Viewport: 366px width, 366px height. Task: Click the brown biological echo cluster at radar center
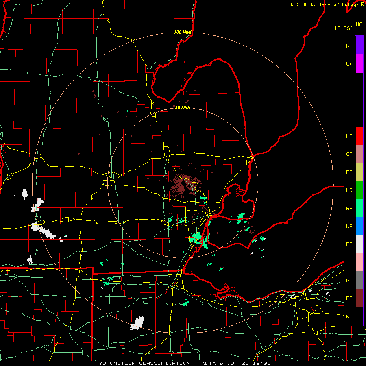(183, 185)
